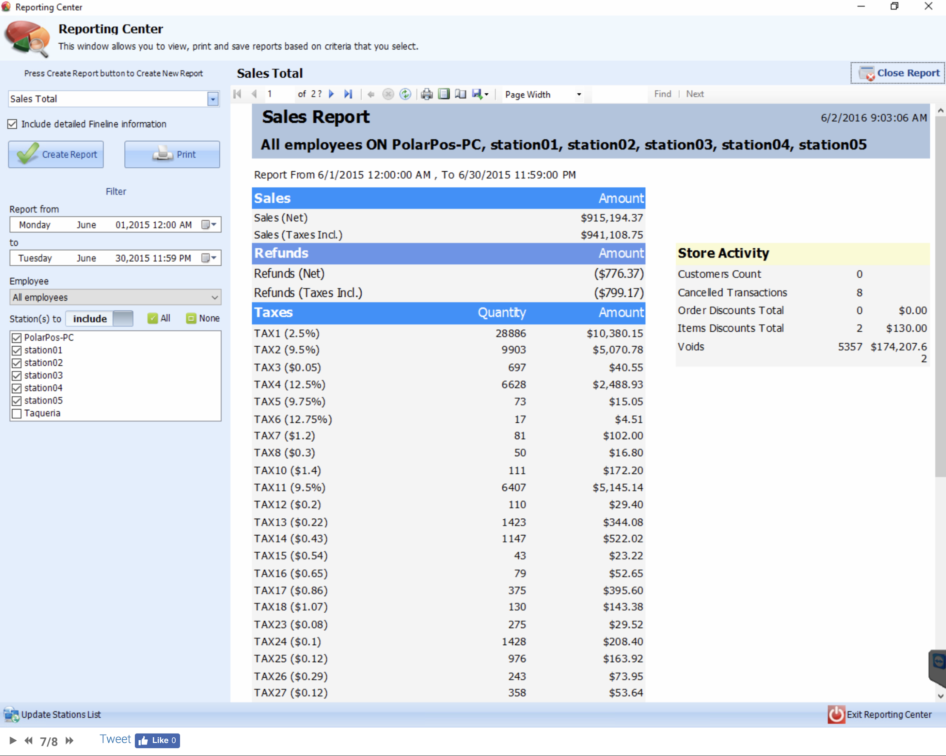
Task: Open page setup
Action: pos(460,94)
